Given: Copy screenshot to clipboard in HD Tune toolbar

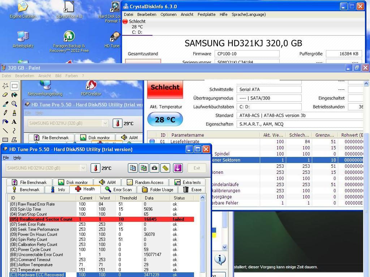Looking at the screenshot, I should (143, 168).
